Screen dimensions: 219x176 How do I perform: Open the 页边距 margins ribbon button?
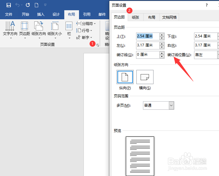[x=25, y=30]
